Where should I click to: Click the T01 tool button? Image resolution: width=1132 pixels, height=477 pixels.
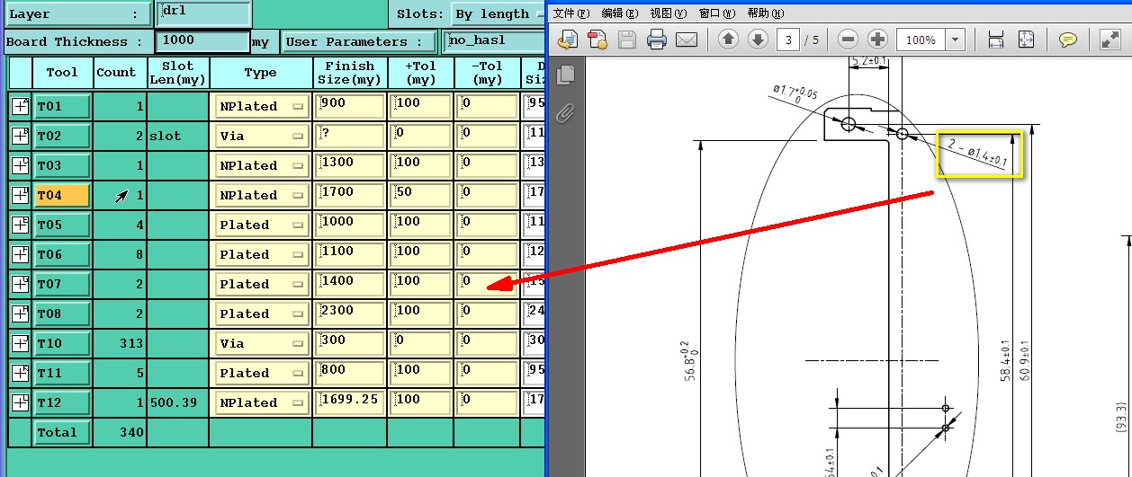point(62,106)
